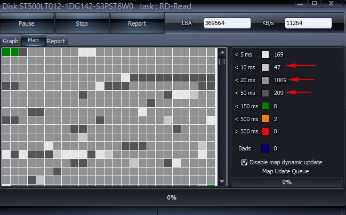Click the < 150 ms green swatch
This screenshot has width=346, height=215.
point(265,106)
